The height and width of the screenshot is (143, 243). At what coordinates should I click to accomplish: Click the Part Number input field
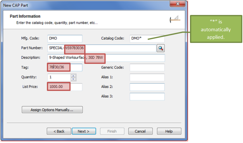coord(102,48)
